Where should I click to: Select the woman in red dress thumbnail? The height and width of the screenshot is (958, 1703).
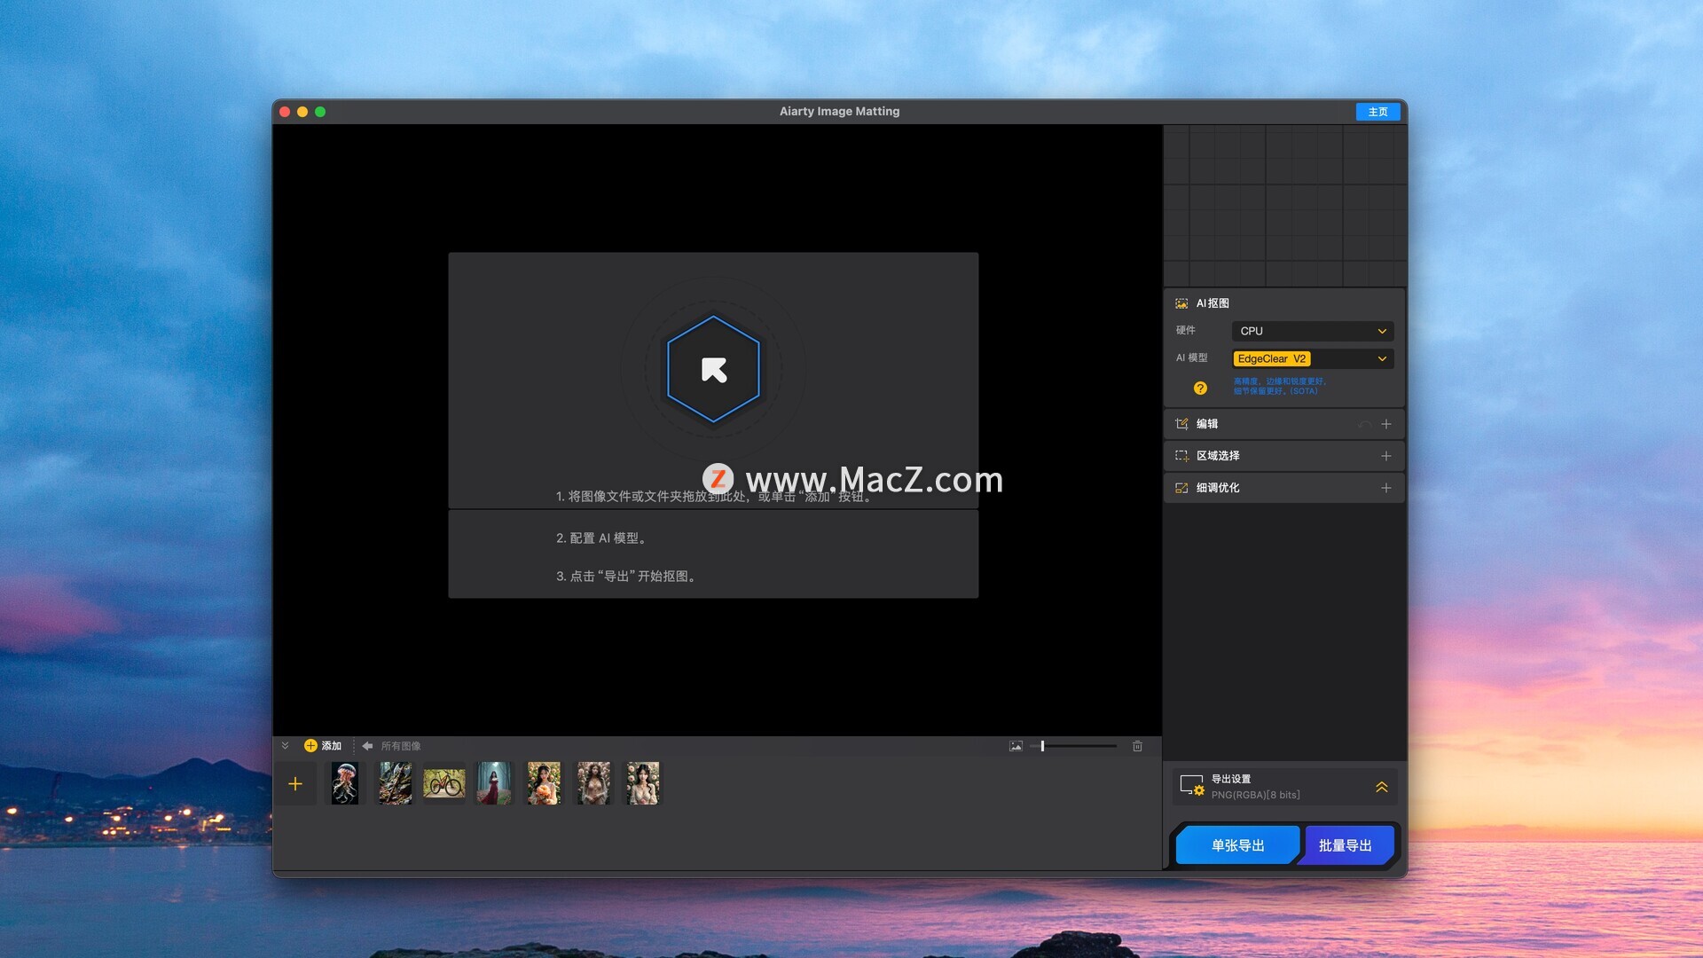tap(494, 784)
